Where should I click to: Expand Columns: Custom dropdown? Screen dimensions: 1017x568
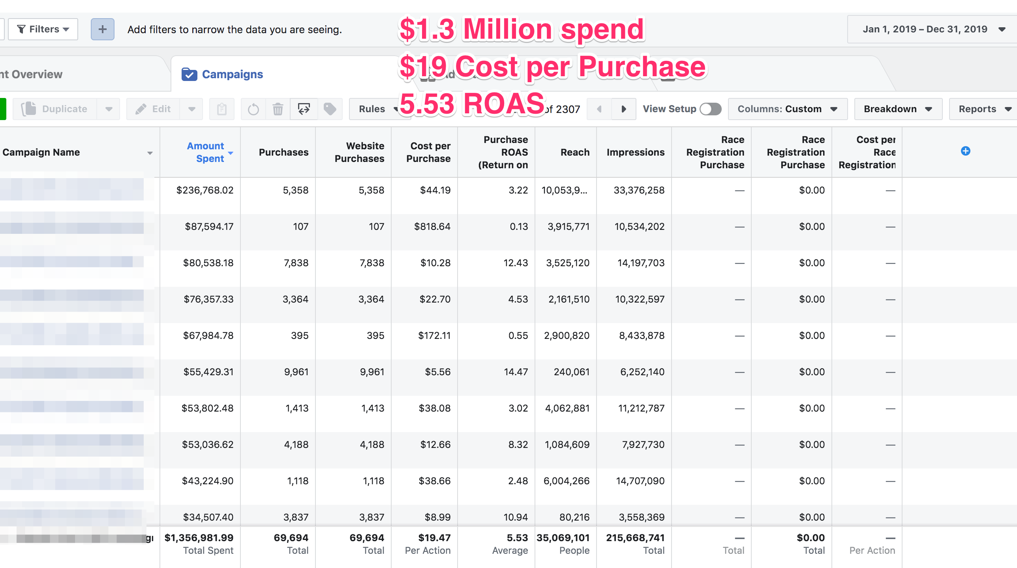pos(787,109)
